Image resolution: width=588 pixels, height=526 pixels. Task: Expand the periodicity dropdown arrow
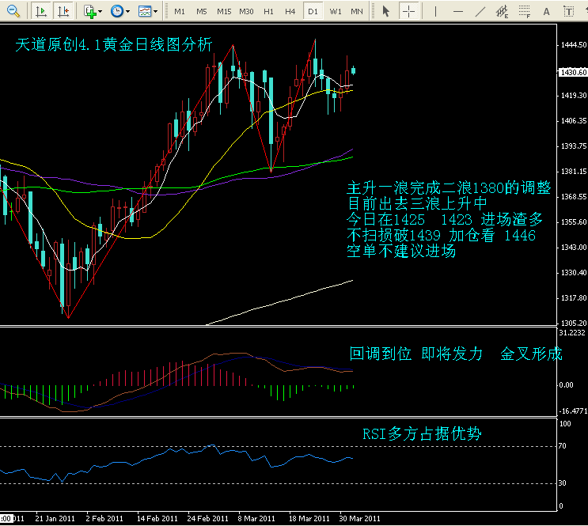click(x=127, y=12)
